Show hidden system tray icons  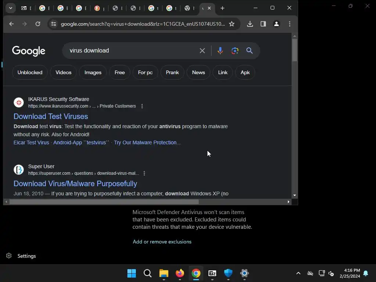click(x=298, y=273)
